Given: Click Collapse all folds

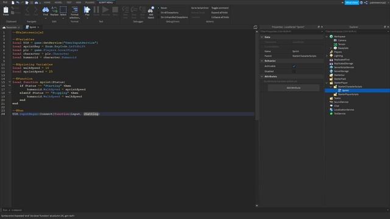Looking at the screenshot, I should pyautogui.click(x=220, y=18).
